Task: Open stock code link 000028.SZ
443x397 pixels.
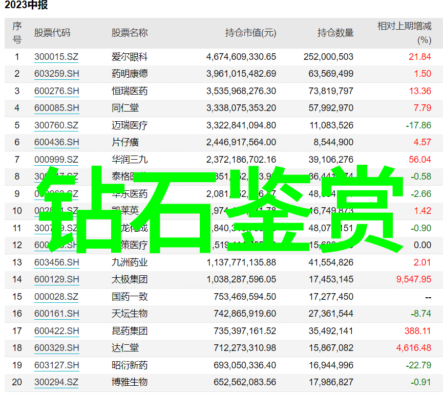Action: pyautogui.click(x=56, y=297)
